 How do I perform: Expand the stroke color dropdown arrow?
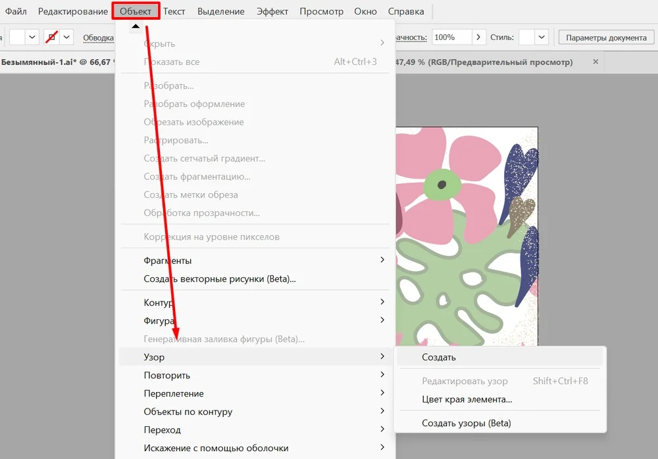pos(66,37)
